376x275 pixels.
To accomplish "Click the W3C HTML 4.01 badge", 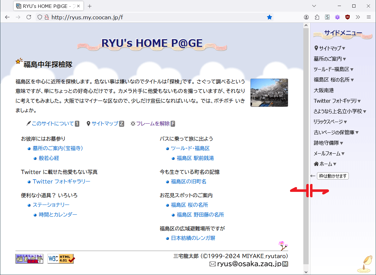I will (61, 259).
